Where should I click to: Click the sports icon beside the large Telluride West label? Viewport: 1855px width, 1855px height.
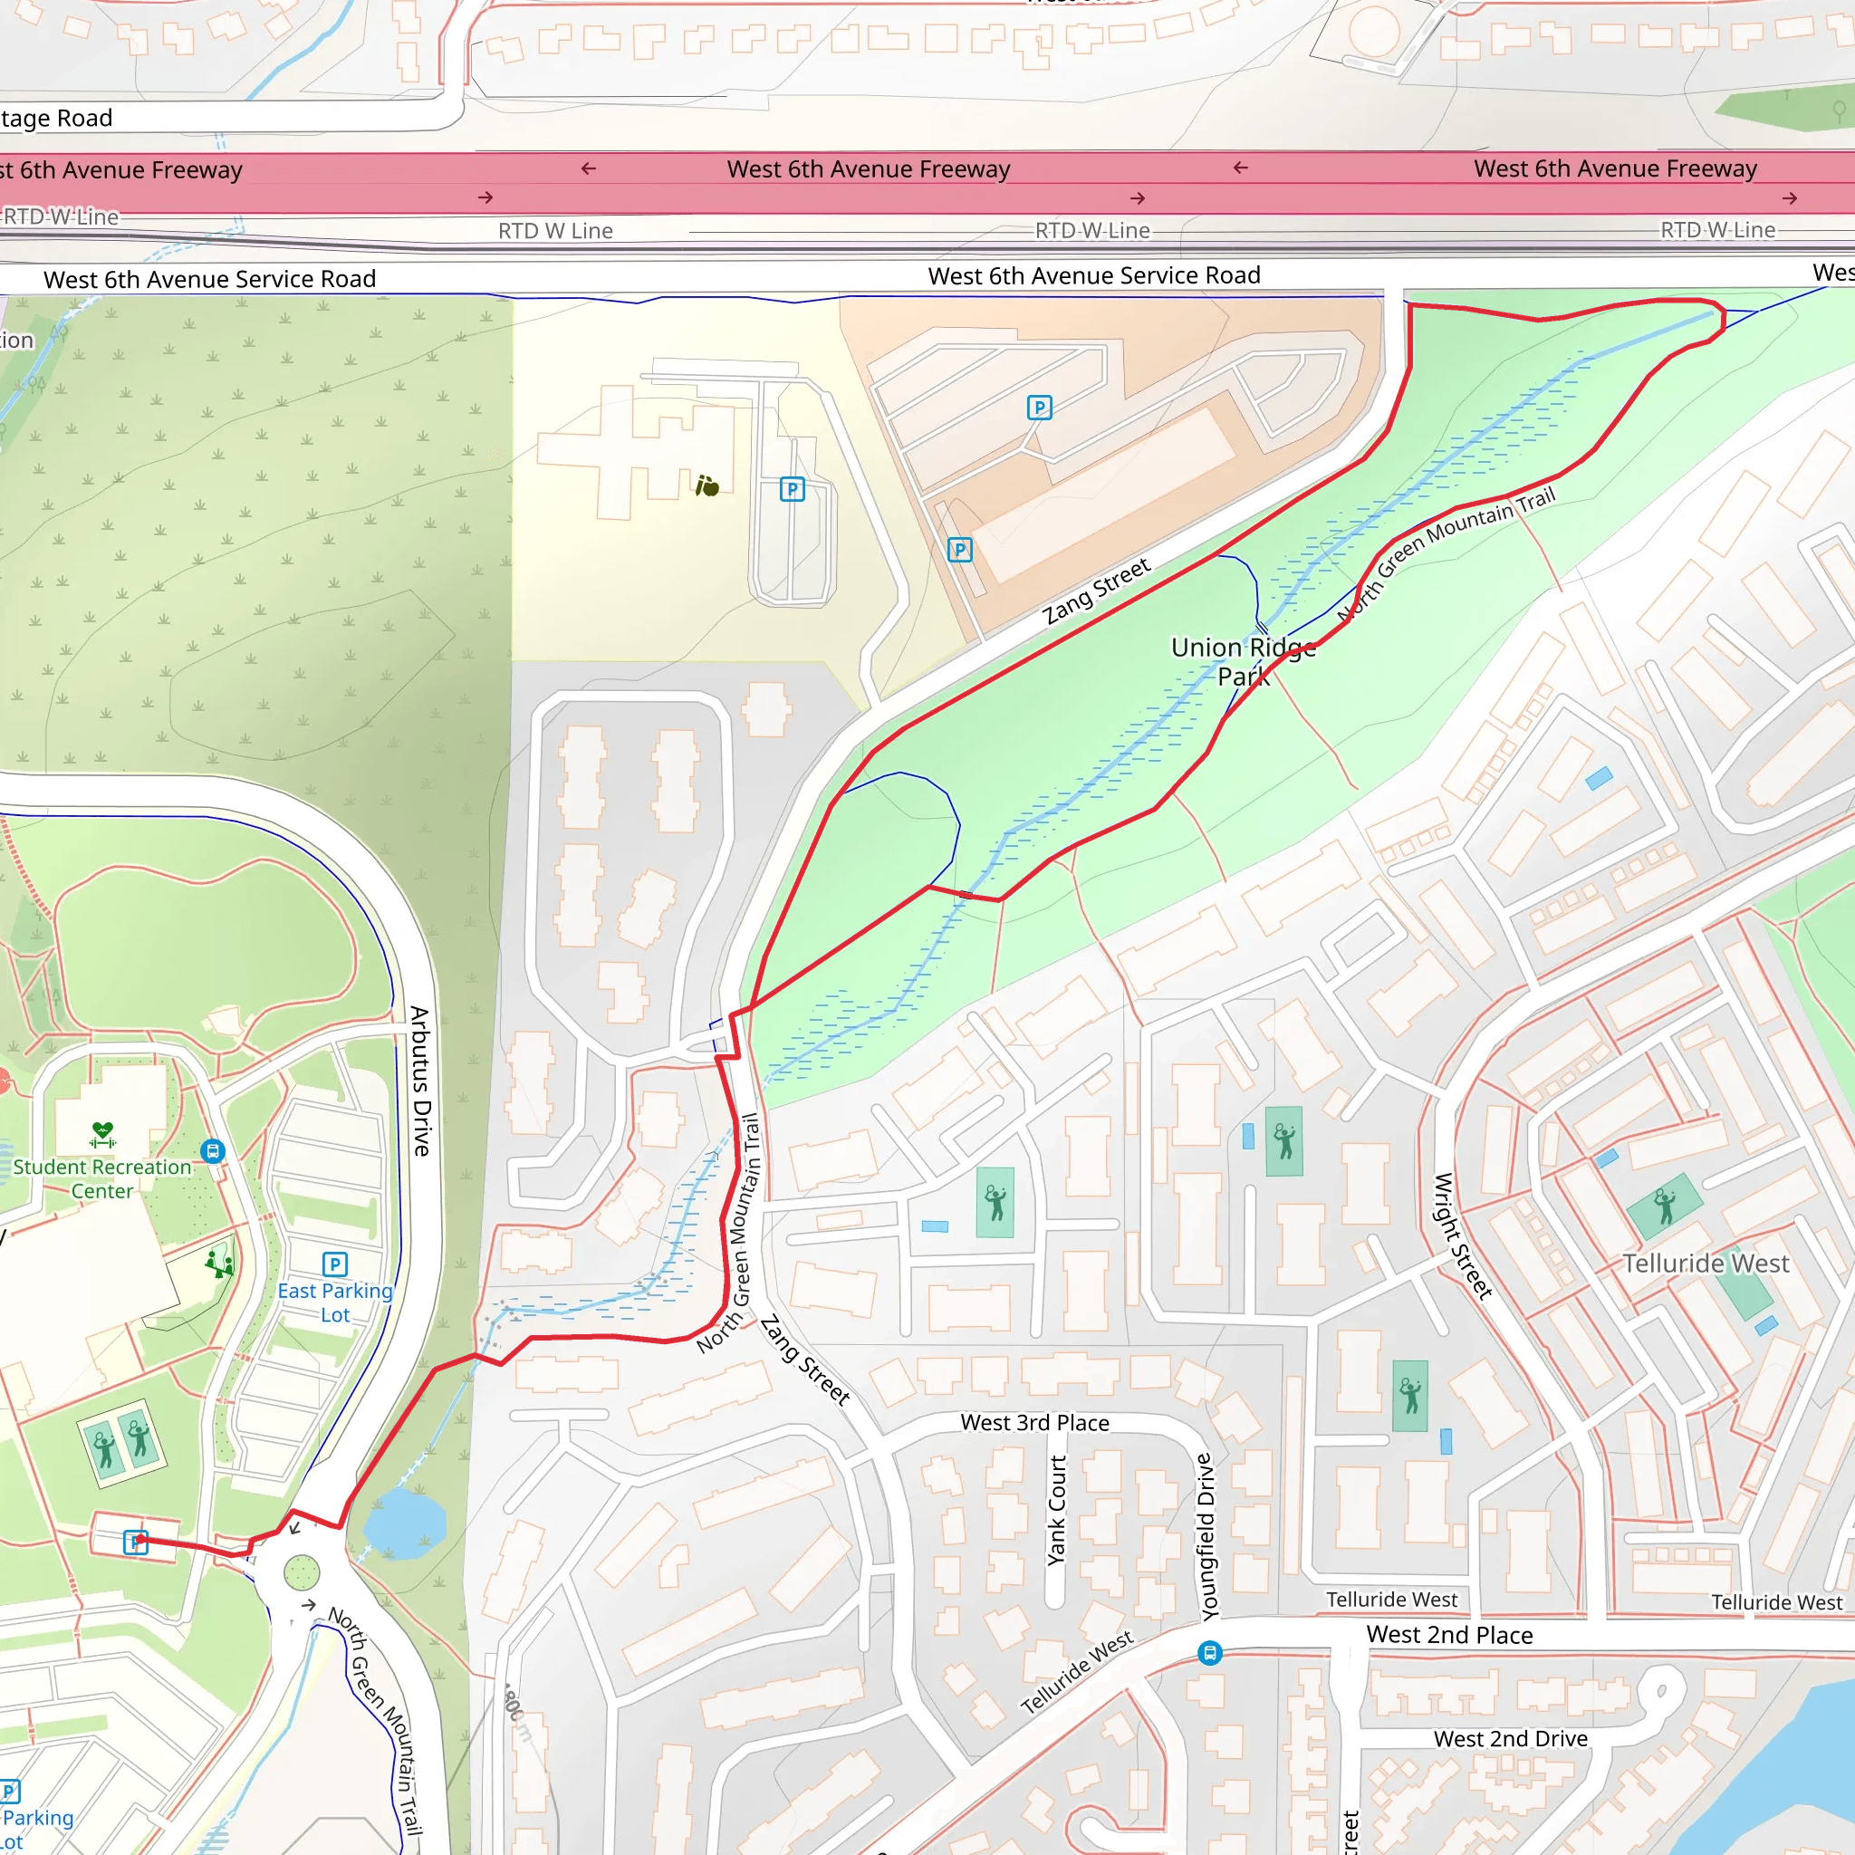1665,1206
